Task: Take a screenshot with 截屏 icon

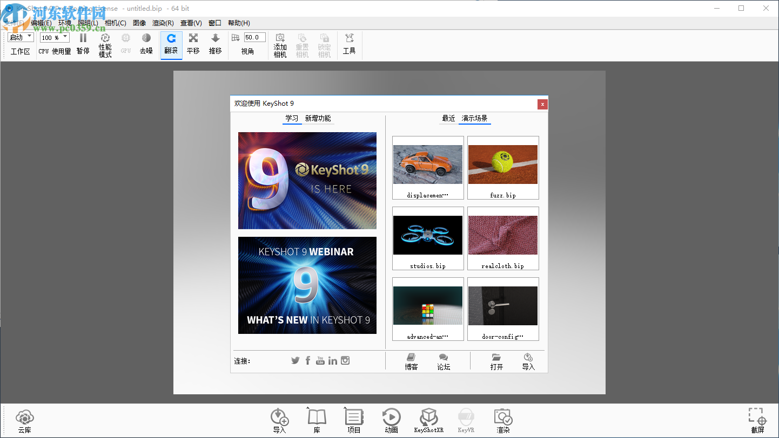Action: tap(757, 420)
